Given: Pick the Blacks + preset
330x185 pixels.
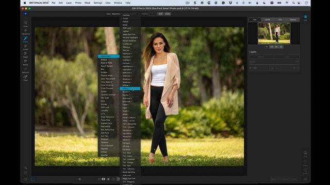Looking at the screenshot, I should pyautogui.click(x=130, y=92).
